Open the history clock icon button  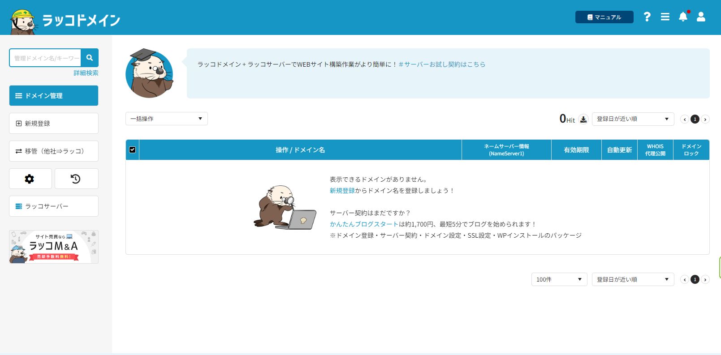coord(76,179)
